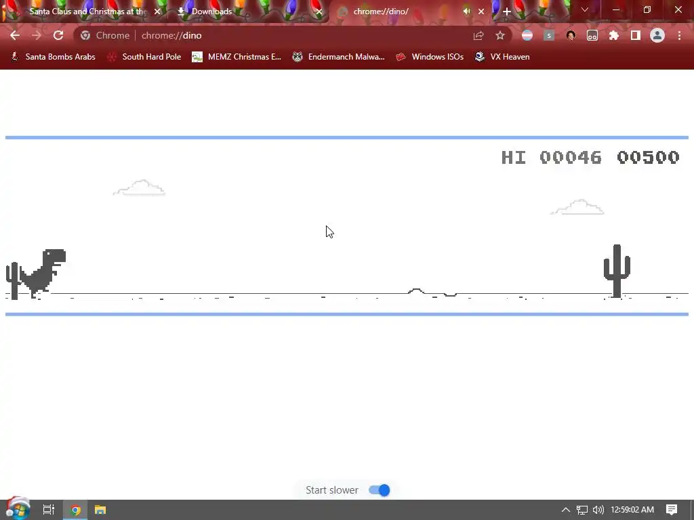Share this page using the share icon
694x520 pixels.
(x=478, y=35)
